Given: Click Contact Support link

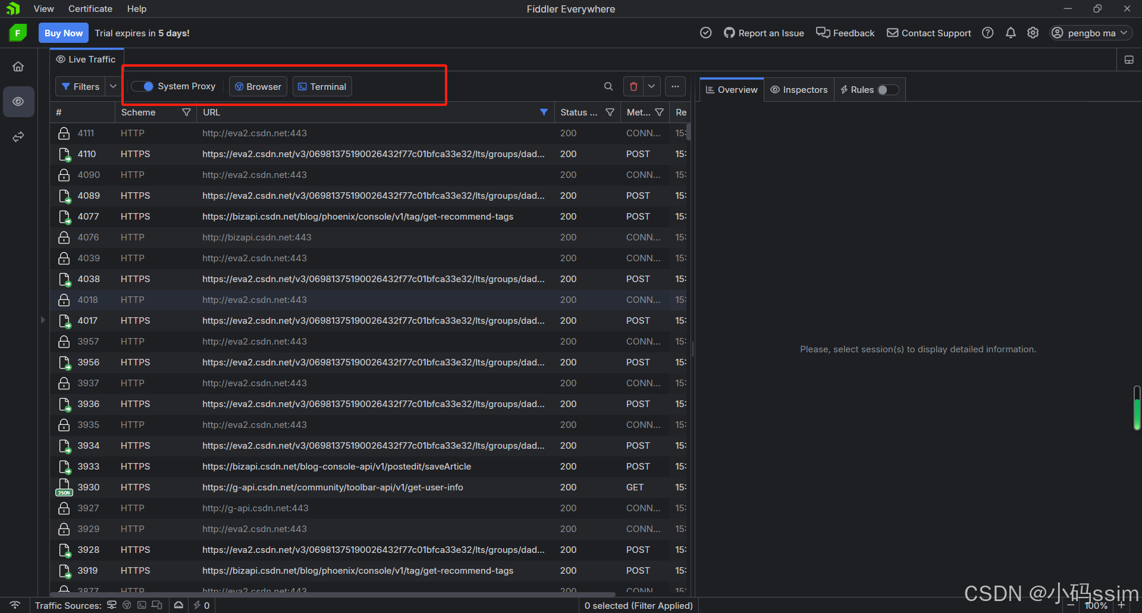Looking at the screenshot, I should [929, 33].
